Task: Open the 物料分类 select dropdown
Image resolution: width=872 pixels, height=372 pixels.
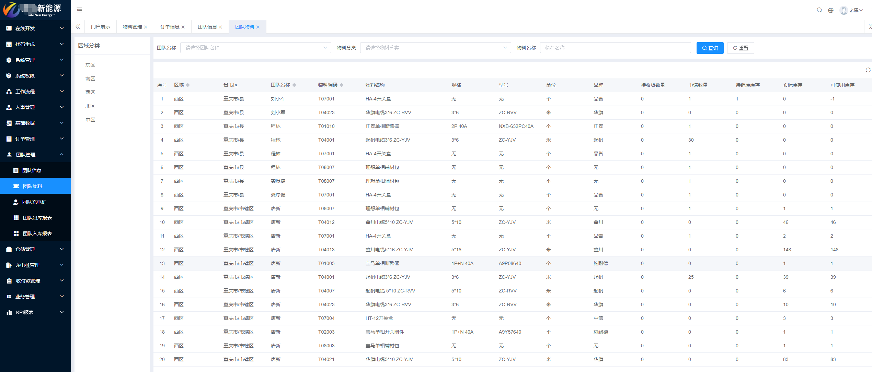Action: pyautogui.click(x=435, y=48)
